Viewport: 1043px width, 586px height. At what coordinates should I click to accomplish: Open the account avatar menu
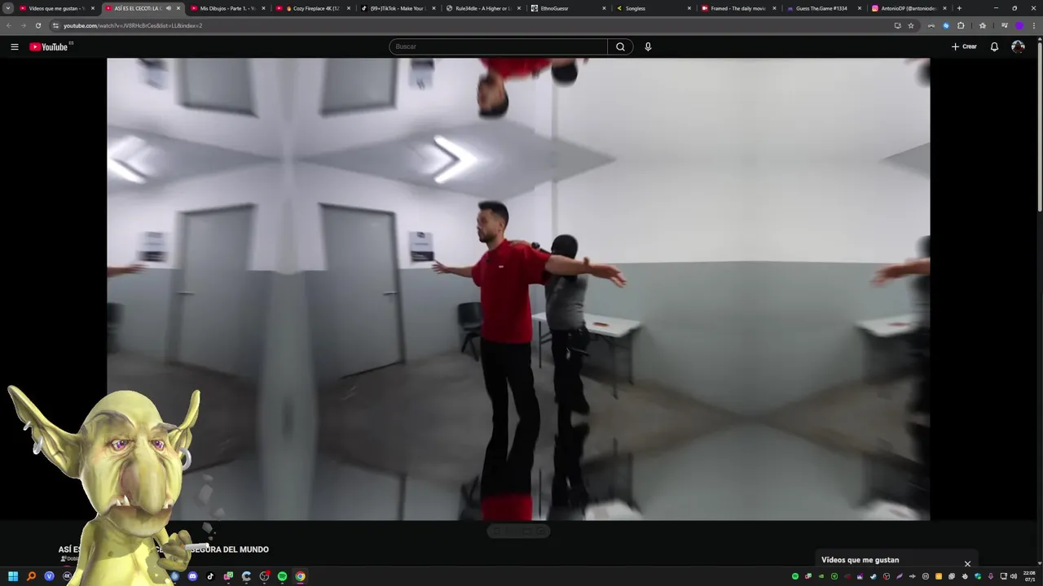(x=1018, y=46)
